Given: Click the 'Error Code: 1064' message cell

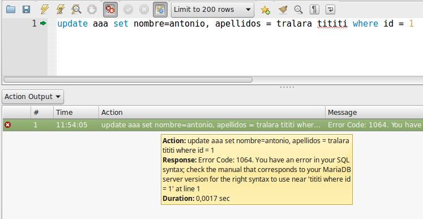Looking at the screenshot, I should 375,125.
